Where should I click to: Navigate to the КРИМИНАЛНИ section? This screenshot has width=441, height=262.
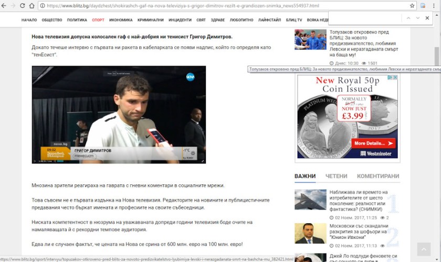tap(150, 20)
